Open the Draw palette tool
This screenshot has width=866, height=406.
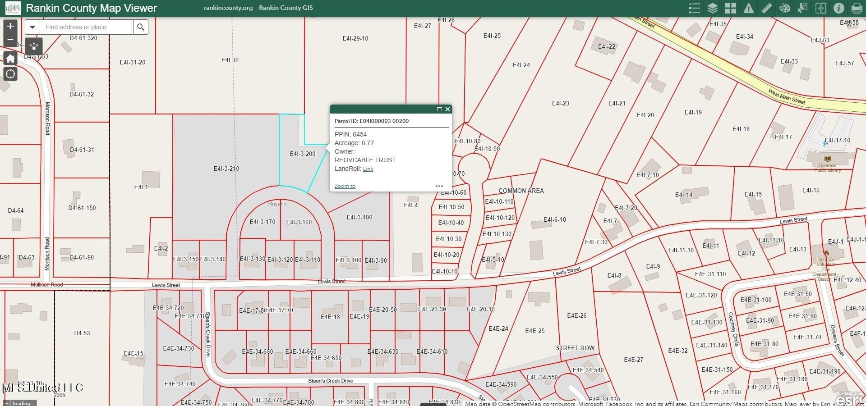(785, 8)
